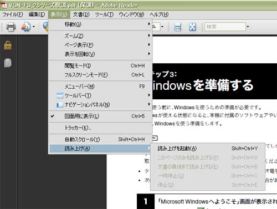The height and width of the screenshot is (209, 277).
Task: Select トラッカー(K)... menu entry
Action: pyautogui.click(x=100, y=128)
